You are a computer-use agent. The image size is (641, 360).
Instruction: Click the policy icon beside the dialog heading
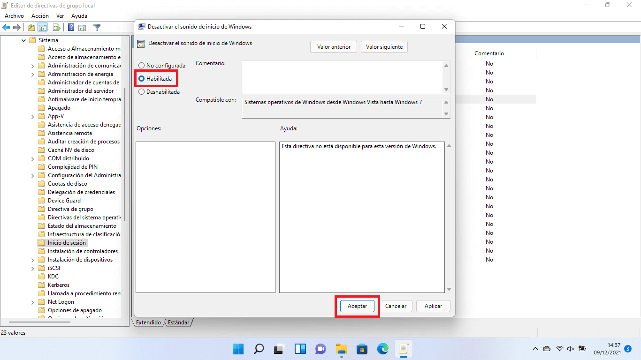(x=141, y=44)
